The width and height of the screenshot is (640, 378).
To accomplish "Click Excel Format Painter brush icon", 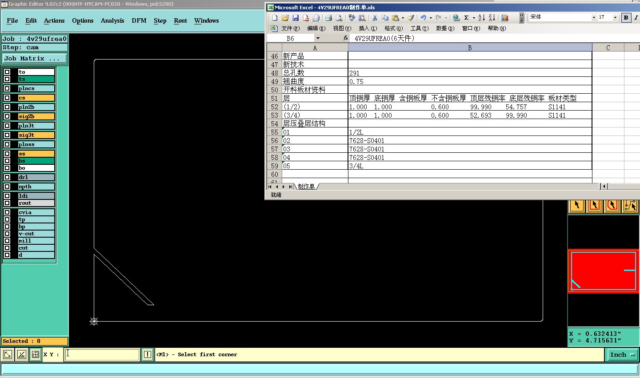I will click(411, 18).
